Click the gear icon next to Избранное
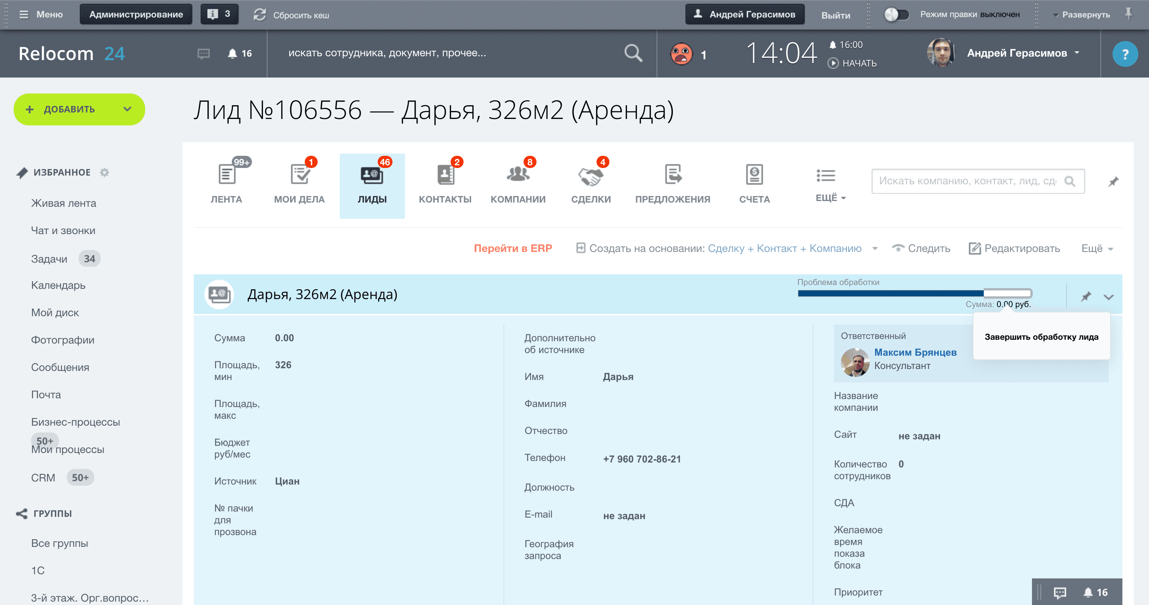 (x=104, y=172)
